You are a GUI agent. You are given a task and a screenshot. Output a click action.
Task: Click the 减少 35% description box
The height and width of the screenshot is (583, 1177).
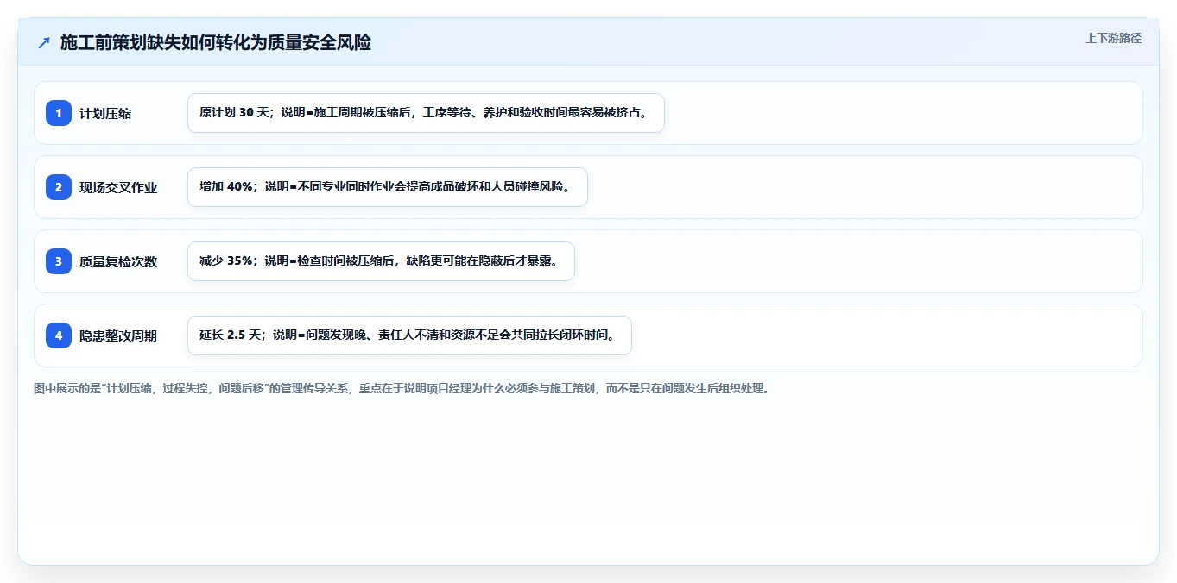point(381,261)
